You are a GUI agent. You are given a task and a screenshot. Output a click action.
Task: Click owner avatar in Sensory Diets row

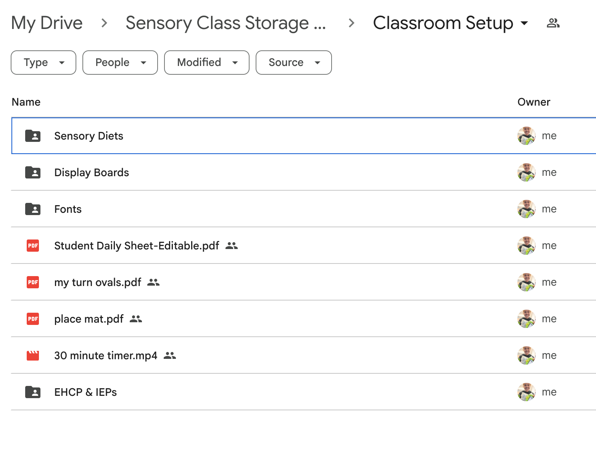pyautogui.click(x=527, y=136)
